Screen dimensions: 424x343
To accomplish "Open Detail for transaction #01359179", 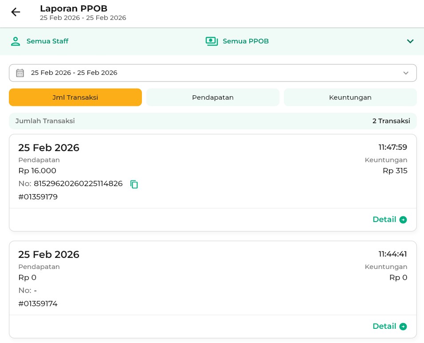I will [384, 219].
